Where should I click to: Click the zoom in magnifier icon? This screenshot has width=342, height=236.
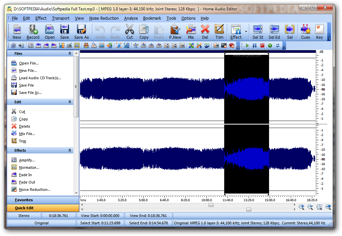point(302,207)
